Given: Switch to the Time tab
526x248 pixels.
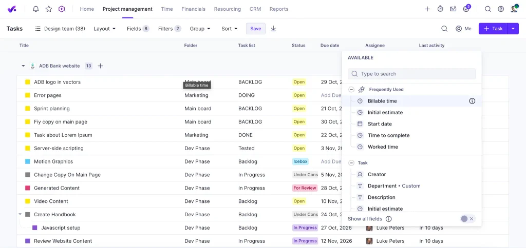Looking at the screenshot, I should [x=167, y=9].
